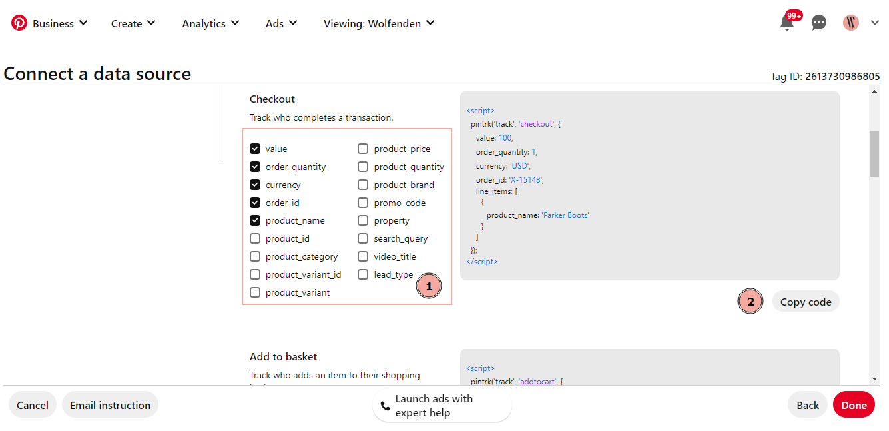Expand the Viewing: Wolfenden dropdown
Image resolution: width=889 pixels, height=431 pixels.
click(379, 23)
